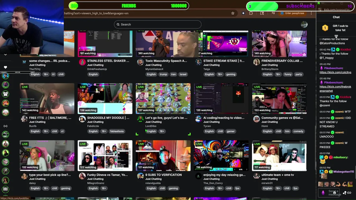Open the SHADOODLE MY DOODLE stream thumbnail
Screen dimensions: 356x200
click(105, 99)
